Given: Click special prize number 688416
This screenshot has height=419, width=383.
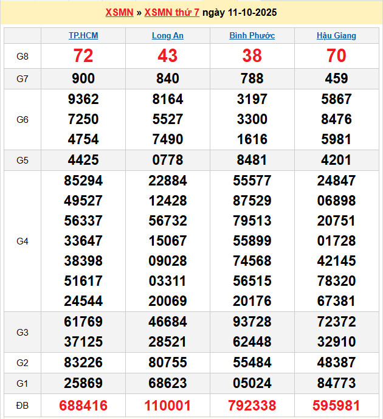Looking at the screenshot, I should 83,406.
